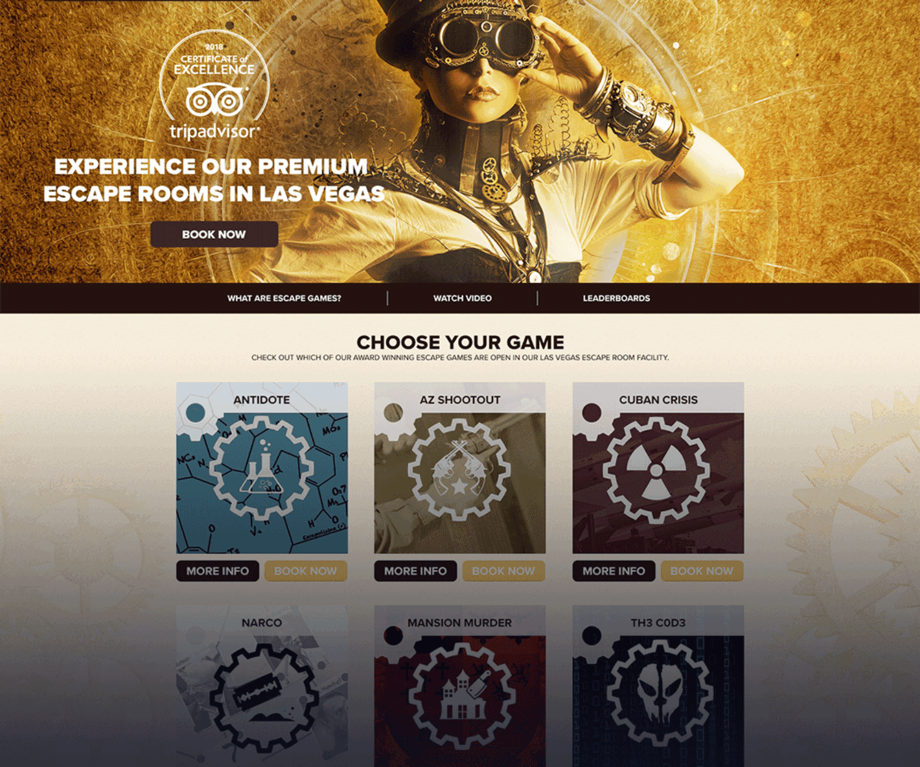Screen dimensions: 920x767
Task: Click the Cuban Crisis radiation symbol icon
Action: pos(656,471)
